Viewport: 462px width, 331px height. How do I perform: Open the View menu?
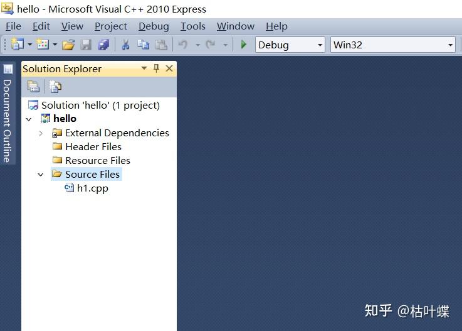pyautogui.click(x=72, y=26)
